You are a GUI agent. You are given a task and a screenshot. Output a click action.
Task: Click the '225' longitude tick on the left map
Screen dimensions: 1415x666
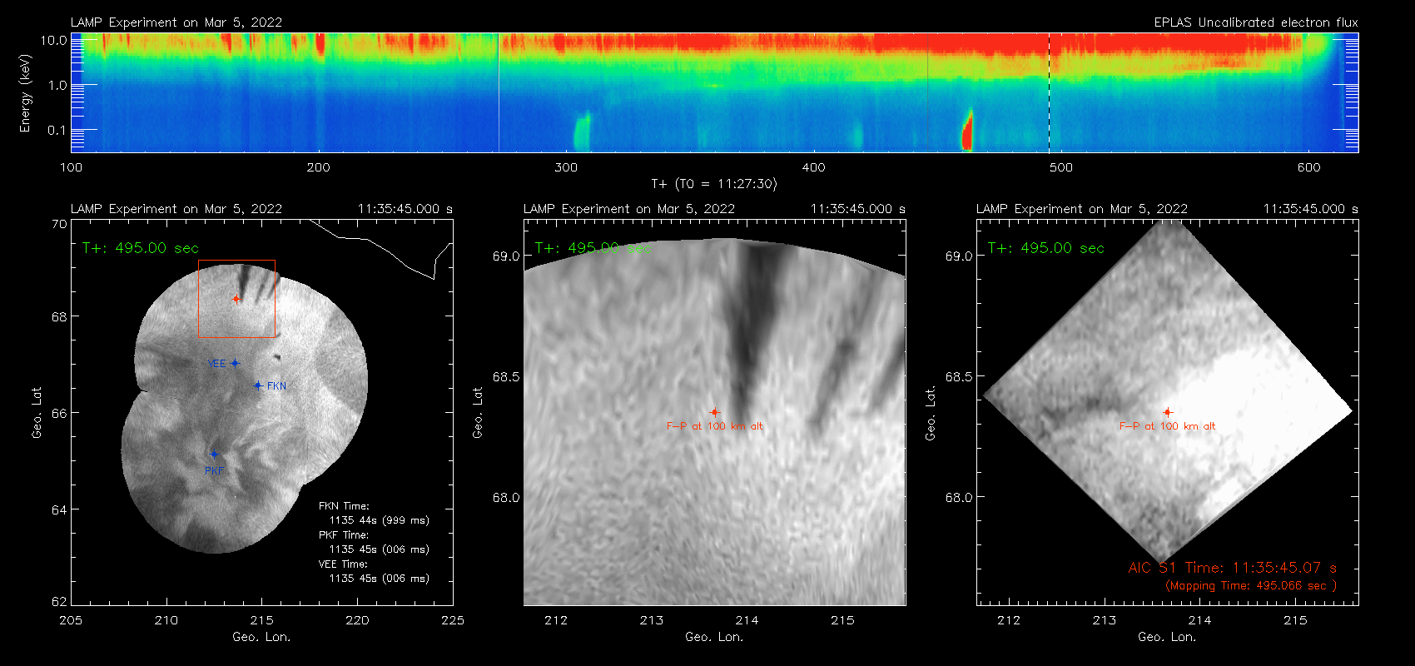pyautogui.click(x=453, y=620)
